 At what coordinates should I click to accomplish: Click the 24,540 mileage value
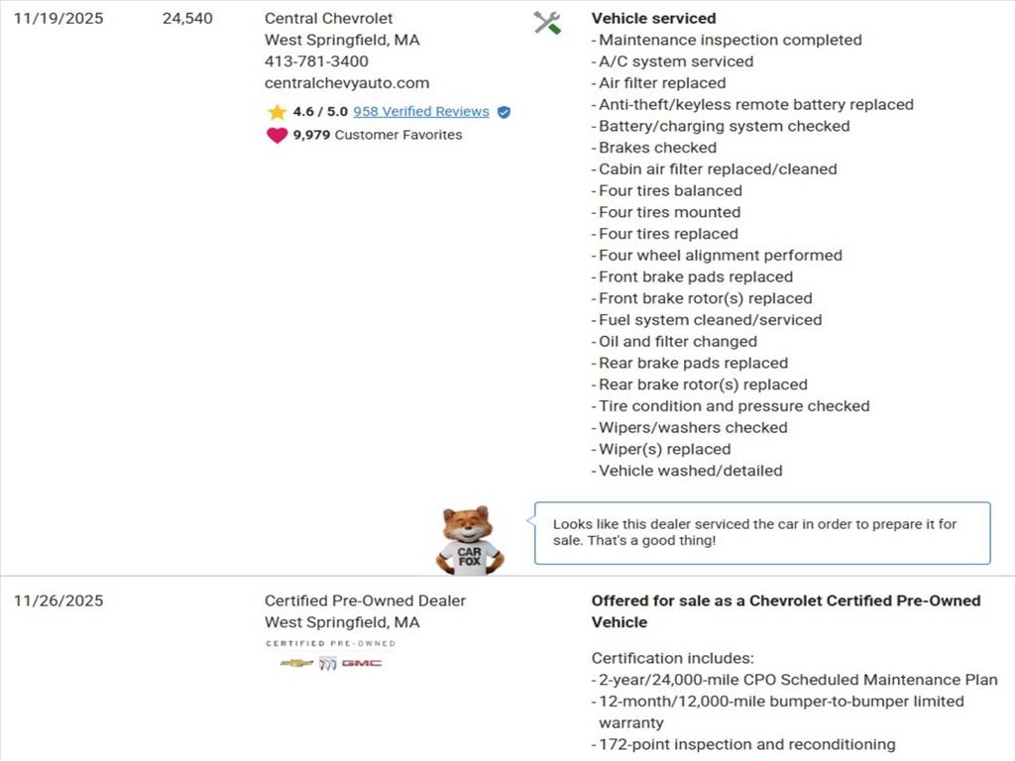(x=187, y=18)
